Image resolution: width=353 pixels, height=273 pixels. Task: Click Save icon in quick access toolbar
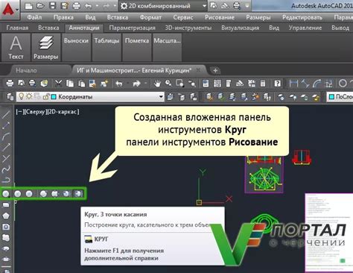pos(52,6)
